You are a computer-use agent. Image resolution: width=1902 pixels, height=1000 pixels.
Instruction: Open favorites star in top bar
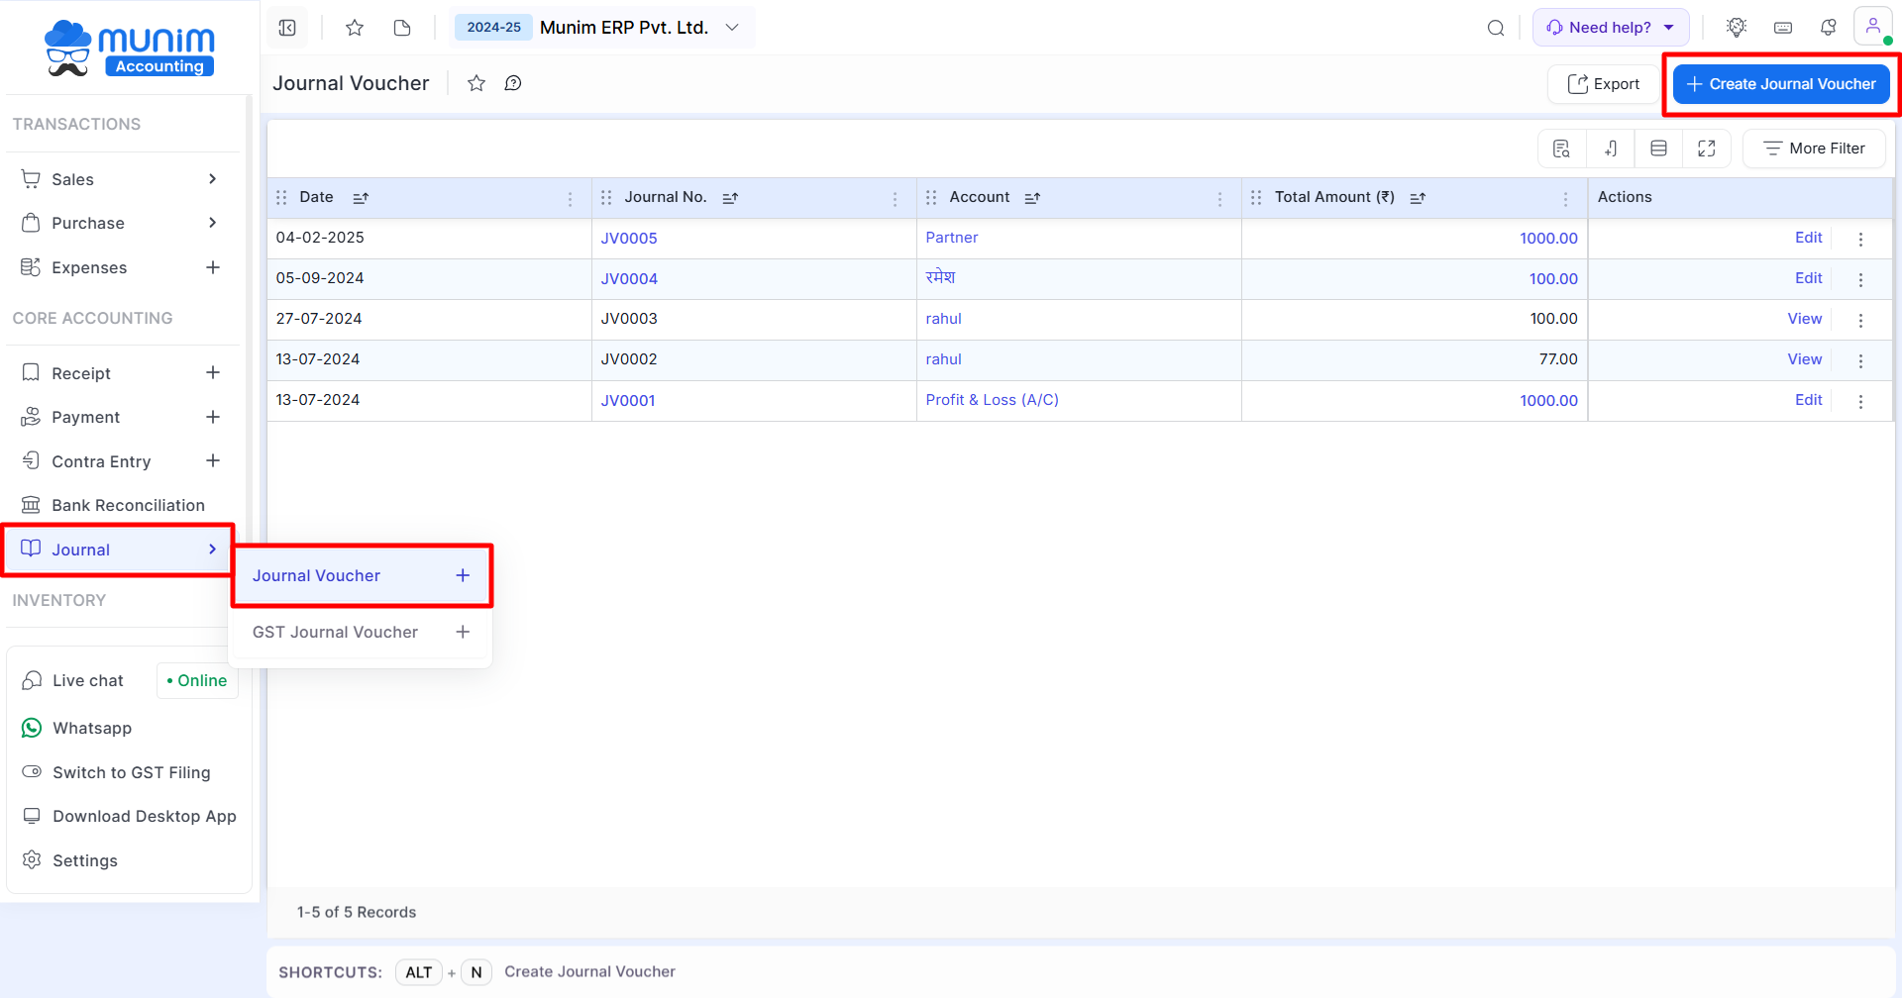pyautogui.click(x=355, y=28)
